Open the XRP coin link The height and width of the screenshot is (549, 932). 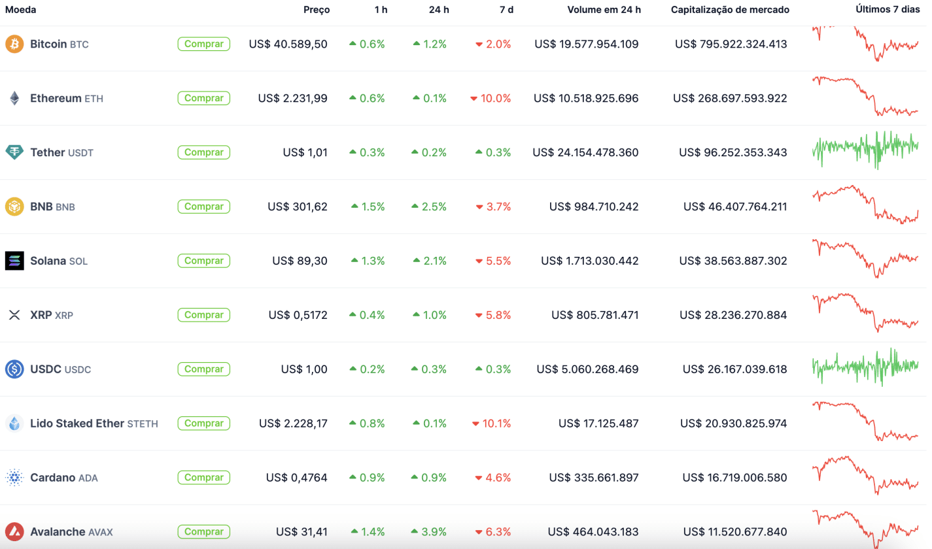click(52, 315)
